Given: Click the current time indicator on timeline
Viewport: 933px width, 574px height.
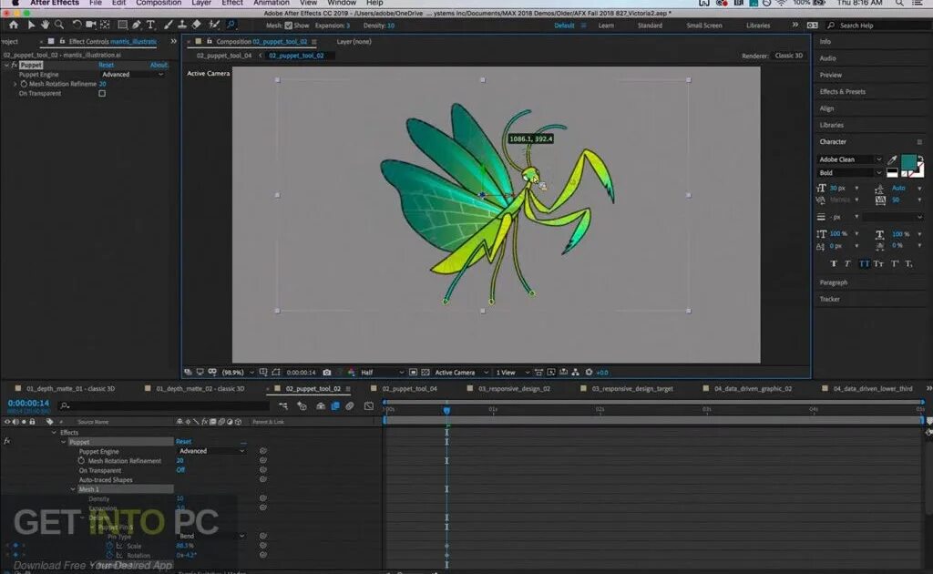Looking at the screenshot, I should click(446, 410).
